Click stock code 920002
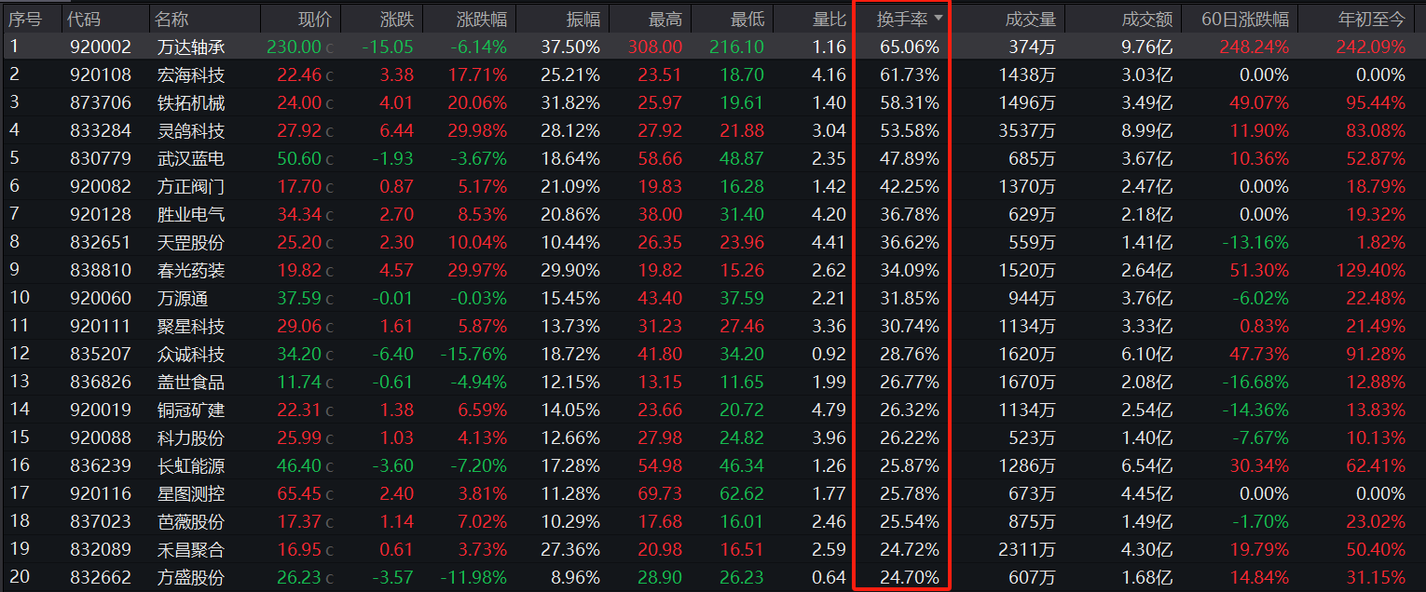This screenshot has width=1426, height=592. pyautogui.click(x=101, y=47)
